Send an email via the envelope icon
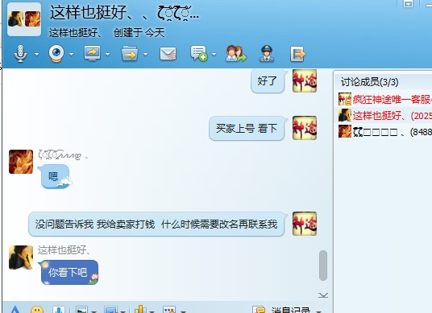The width and height of the screenshot is (432, 313). (x=168, y=54)
